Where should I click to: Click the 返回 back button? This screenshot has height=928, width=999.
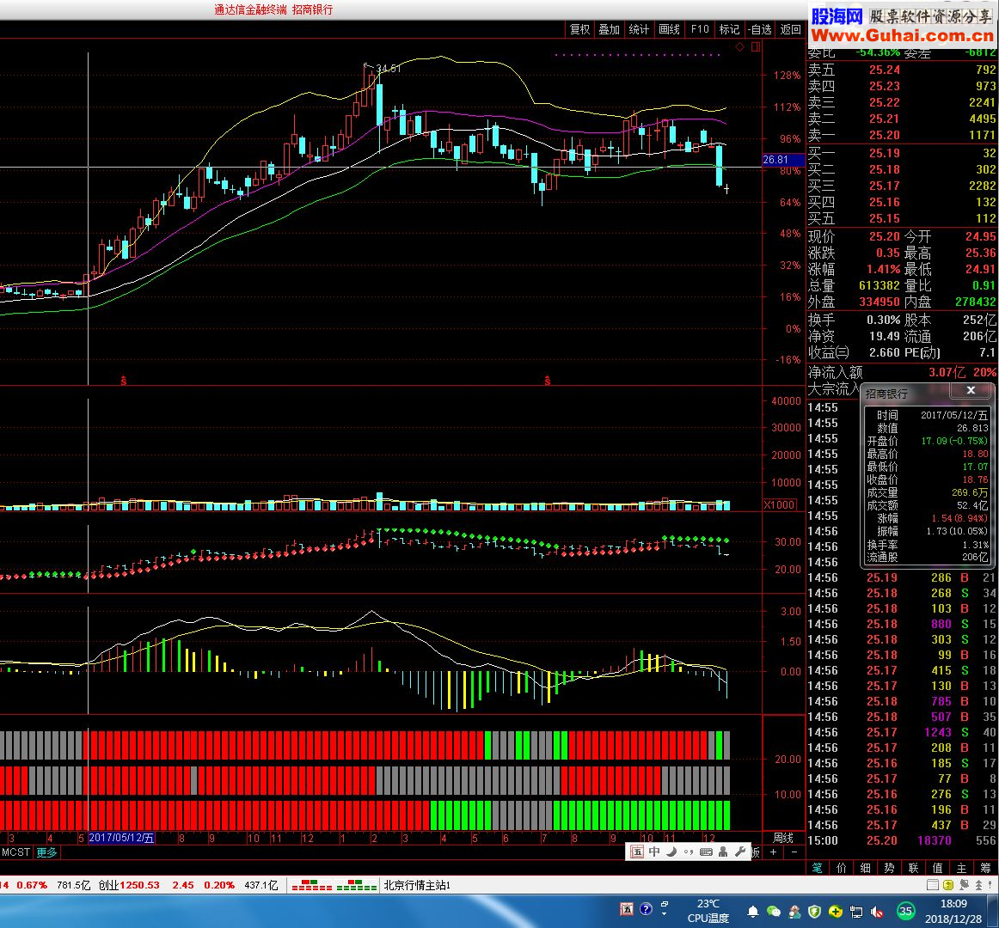[x=791, y=29]
